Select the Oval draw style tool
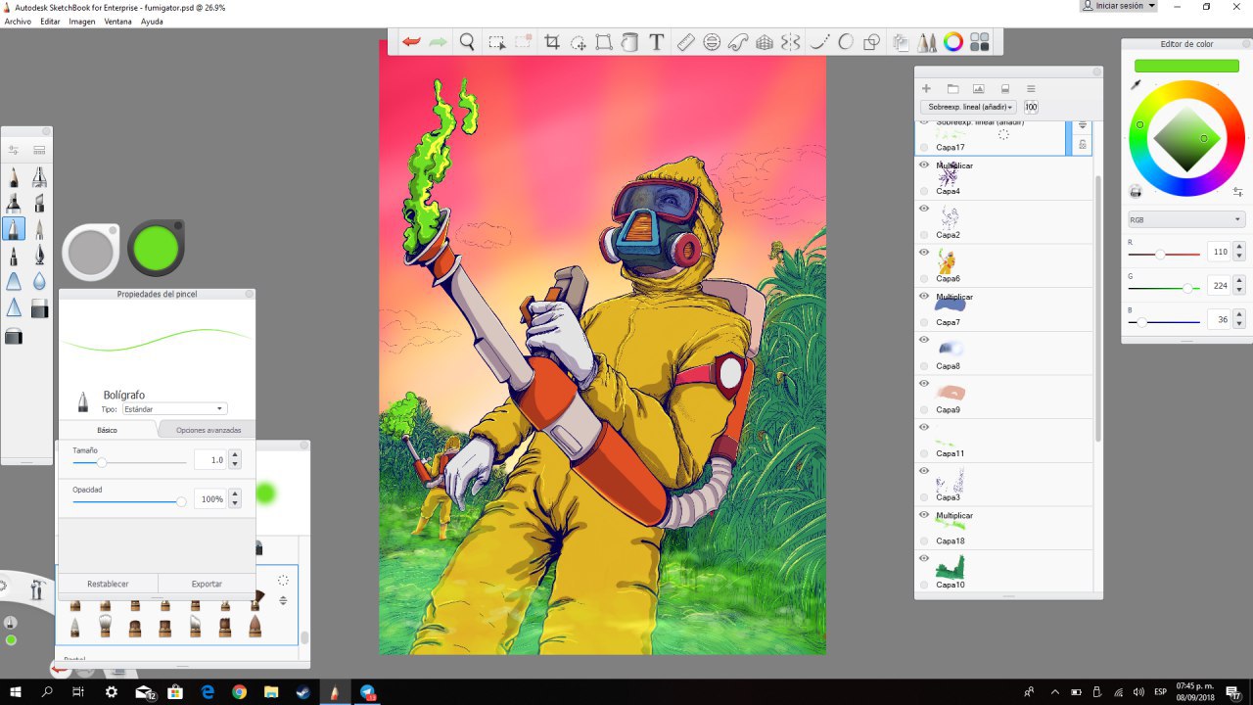Viewport: 1253px width, 705px height. coord(846,42)
